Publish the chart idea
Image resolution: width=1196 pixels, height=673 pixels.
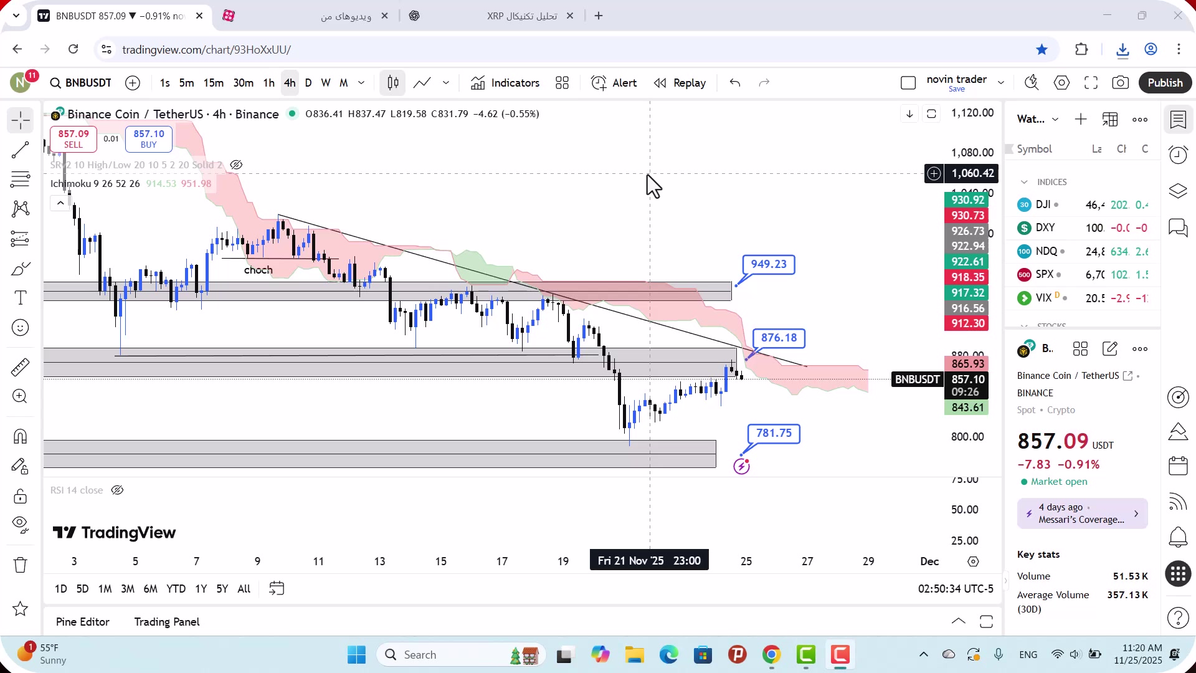coord(1165,83)
